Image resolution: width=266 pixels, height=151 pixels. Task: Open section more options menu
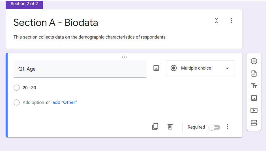(231, 21)
